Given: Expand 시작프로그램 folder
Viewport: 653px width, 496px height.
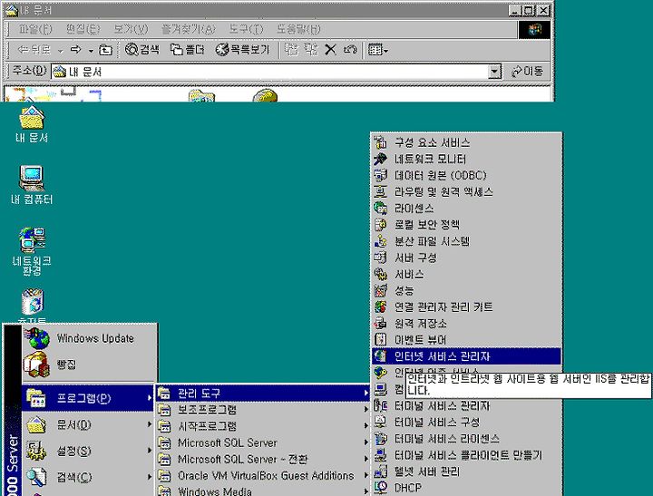Looking at the screenshot, I should tap(263, 425).
